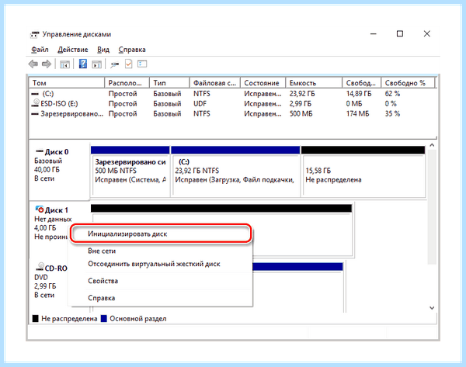Viewport: 466px width, 367px height.
Task: Click the Диск 1 4,00 ГБ size text
Action: [x=45, y=228]
